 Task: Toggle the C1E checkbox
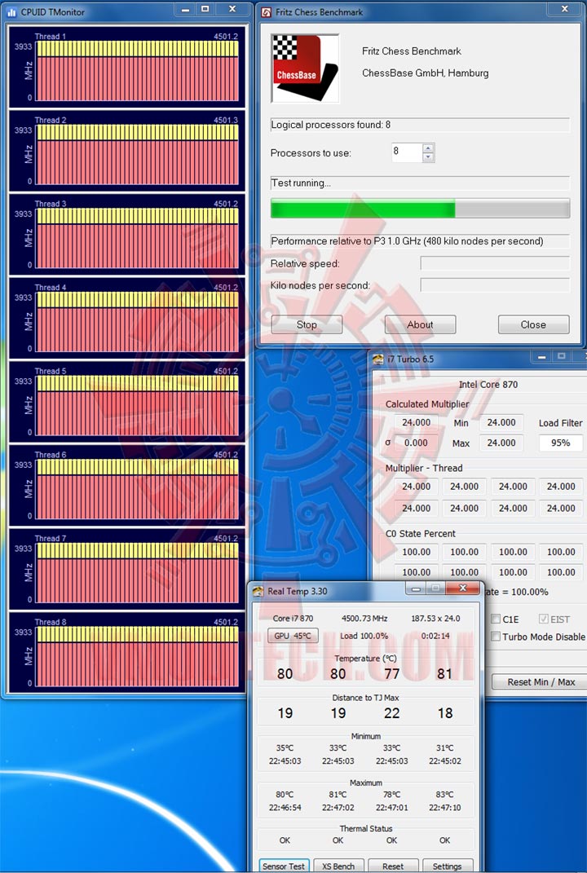(496, 619)
